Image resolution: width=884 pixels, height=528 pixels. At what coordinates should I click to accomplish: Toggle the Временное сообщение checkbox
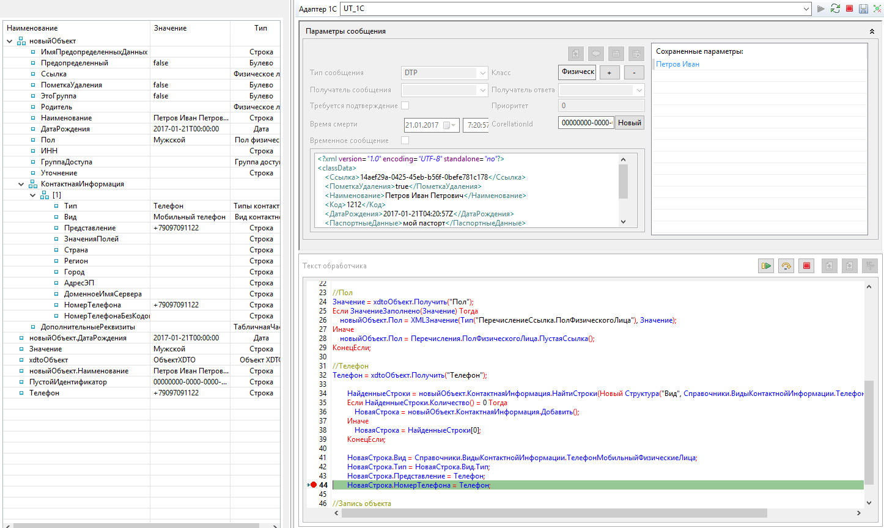[x=405, y=141]
